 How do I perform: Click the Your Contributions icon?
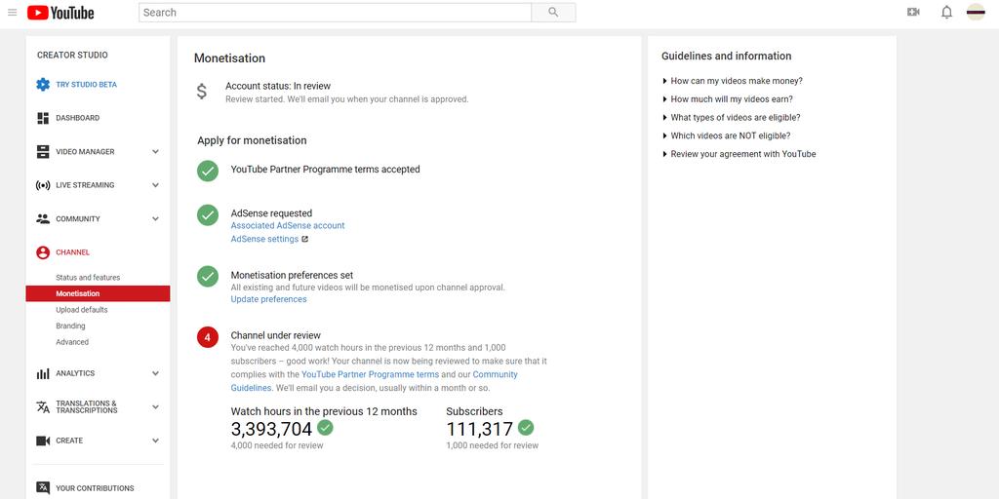pyautogui.click(x=43, y=488)
